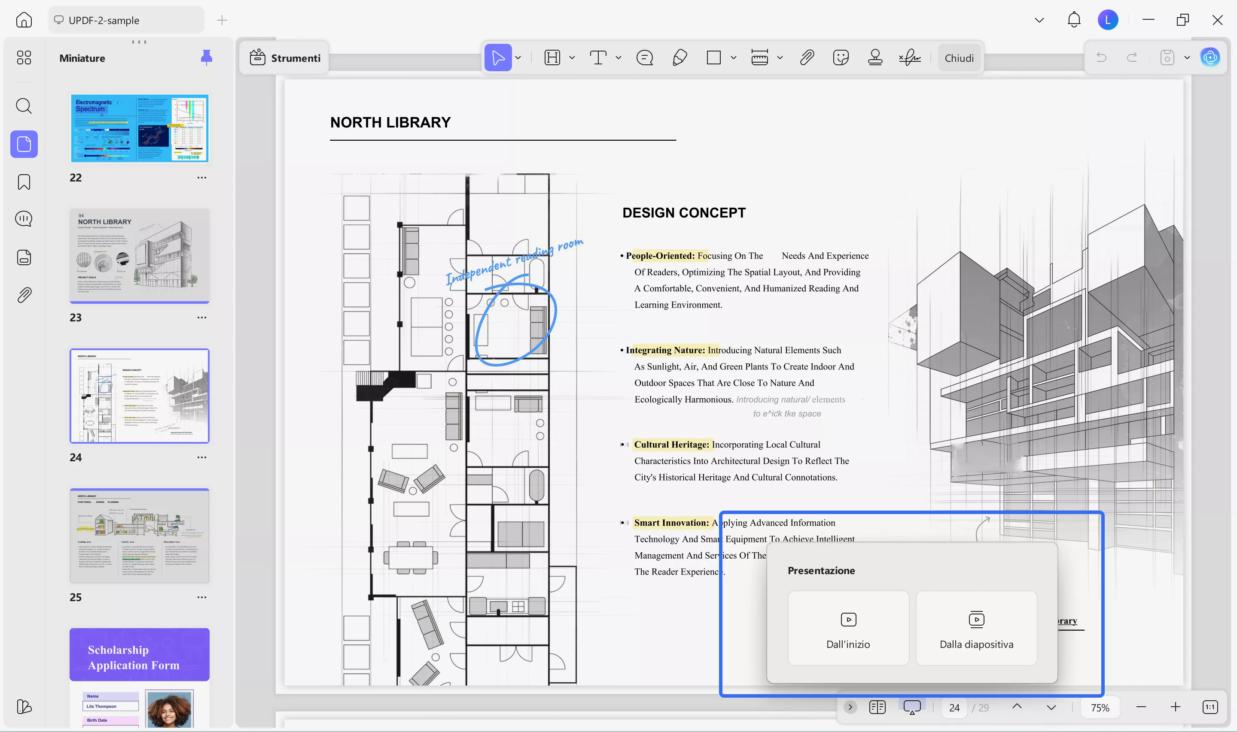Toggle the two-page reading view
This screenshot has width=1237, height=732.
click(877, 708)
